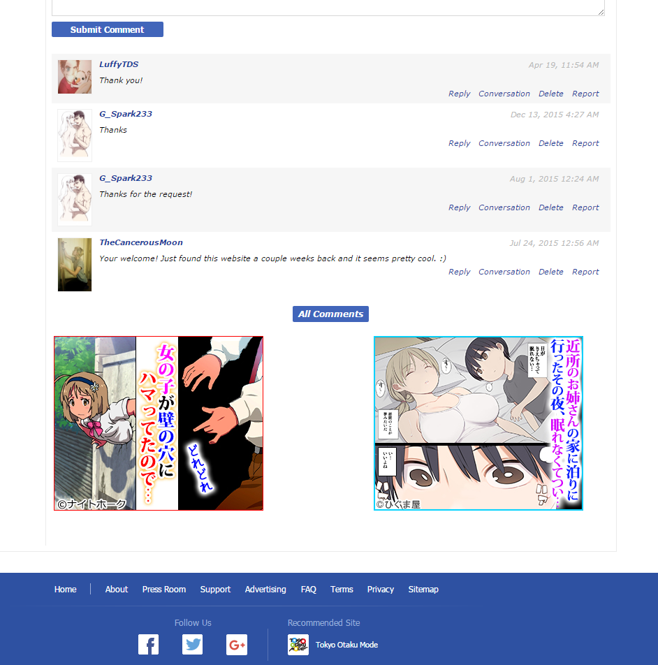View Conversation for Aug 1, 2015 comment
The width and height of the screenshot is (658, 665).
click(x=504, y=207)
